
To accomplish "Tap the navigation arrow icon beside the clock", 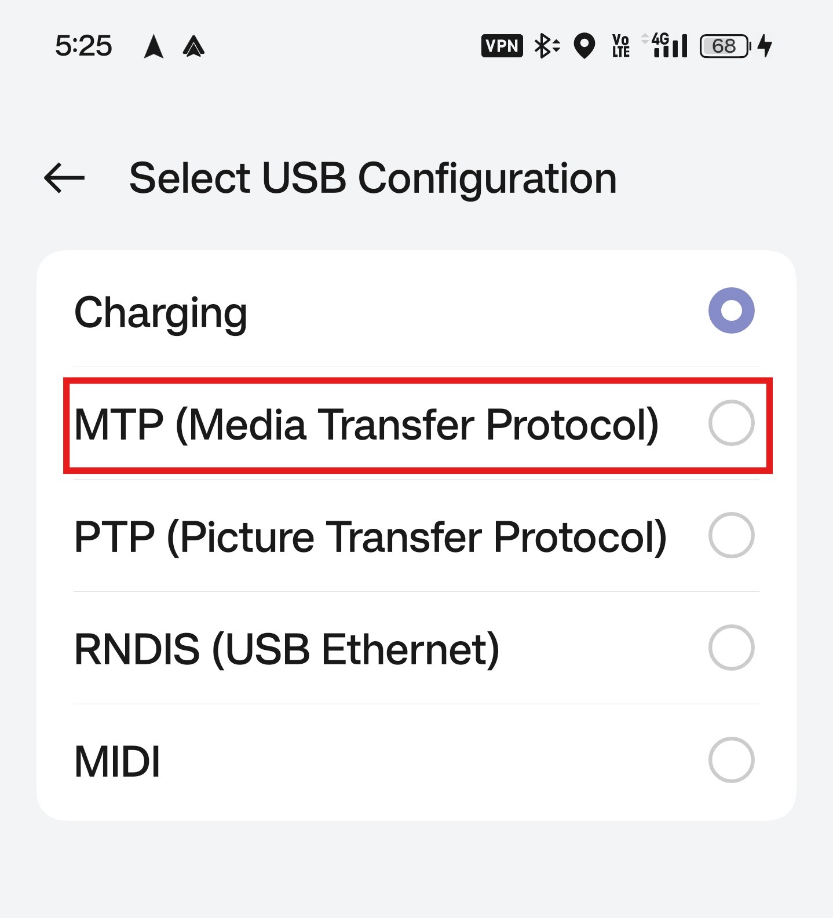I will pyautogui.click(x=154, y=46).
